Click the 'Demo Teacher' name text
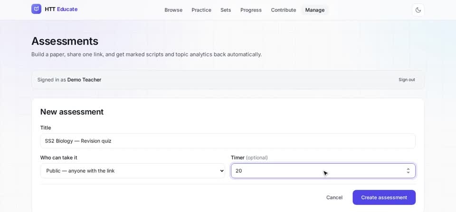The width and height of the screenshot is (456, 212). point(85,79)
